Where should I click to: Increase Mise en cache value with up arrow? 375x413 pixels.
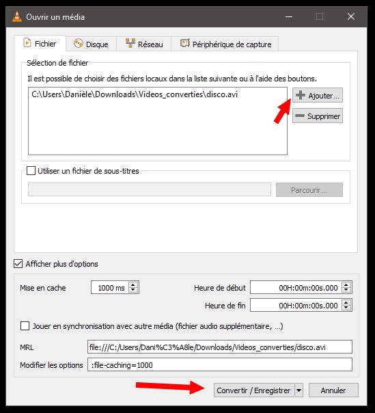tap(133, 284)
